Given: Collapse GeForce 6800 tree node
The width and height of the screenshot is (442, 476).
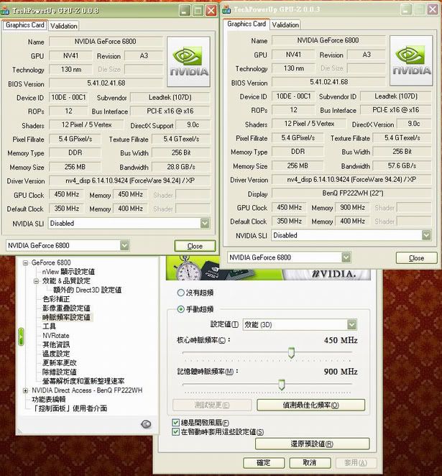Looking at the screenshot, I should click(x=25, y=263).
